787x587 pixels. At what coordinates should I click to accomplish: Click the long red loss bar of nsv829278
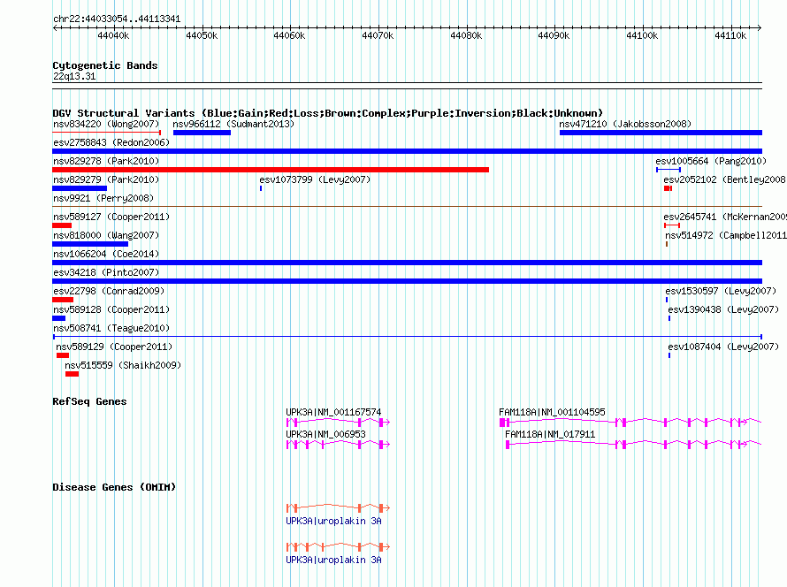coord(271,170)
